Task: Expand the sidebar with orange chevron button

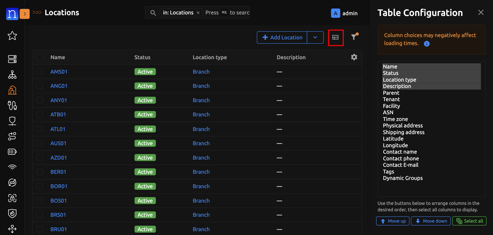Action: click(25, 14)
